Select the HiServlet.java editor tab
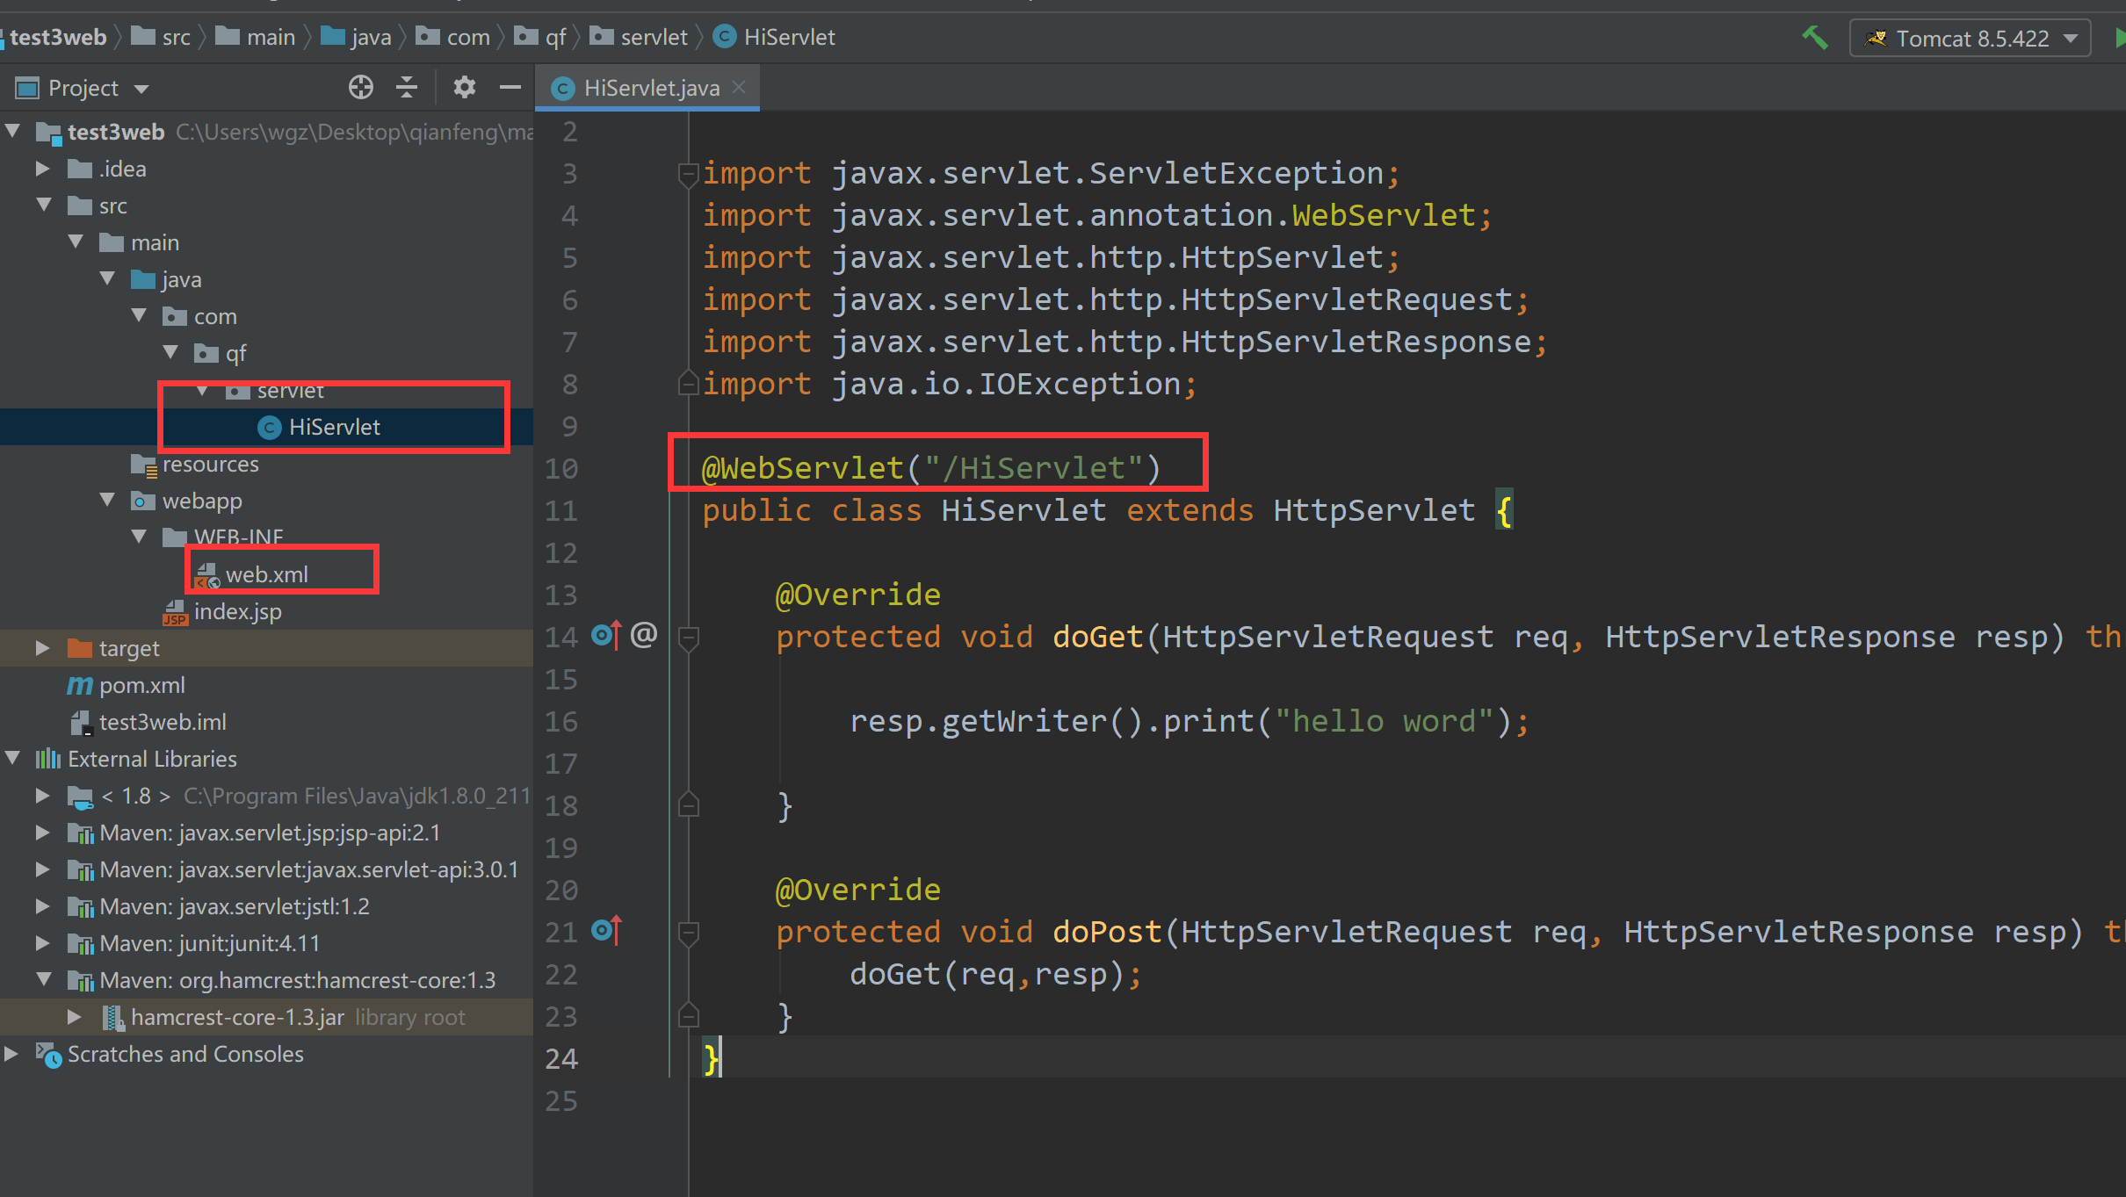The image size is (2126, 1197). coord(648,88)
